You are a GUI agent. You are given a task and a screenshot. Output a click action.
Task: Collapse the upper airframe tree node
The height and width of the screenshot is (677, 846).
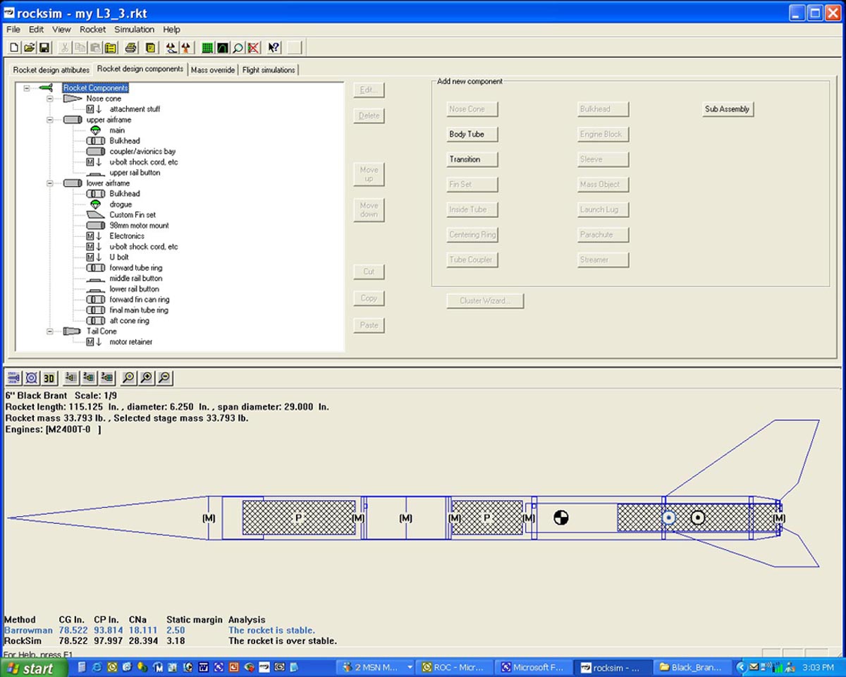[50, 120]
